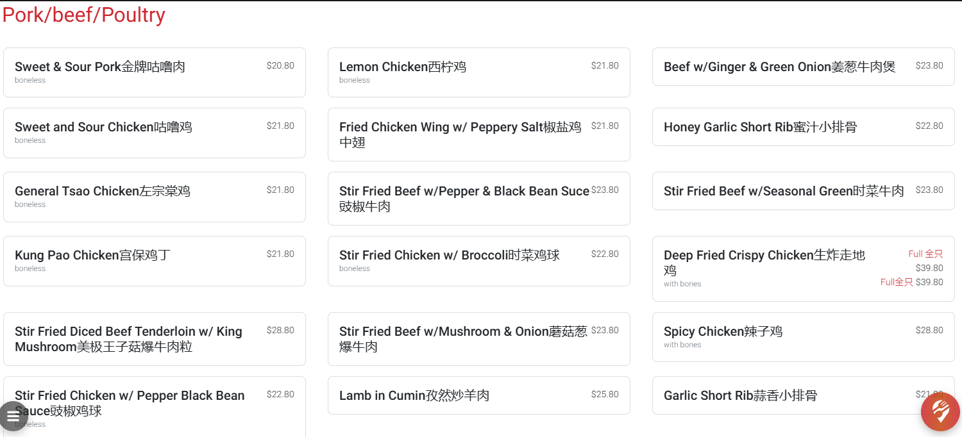Open Honey Garlic Short Rib item
The image size is (962, 437).
click(803, 127)
